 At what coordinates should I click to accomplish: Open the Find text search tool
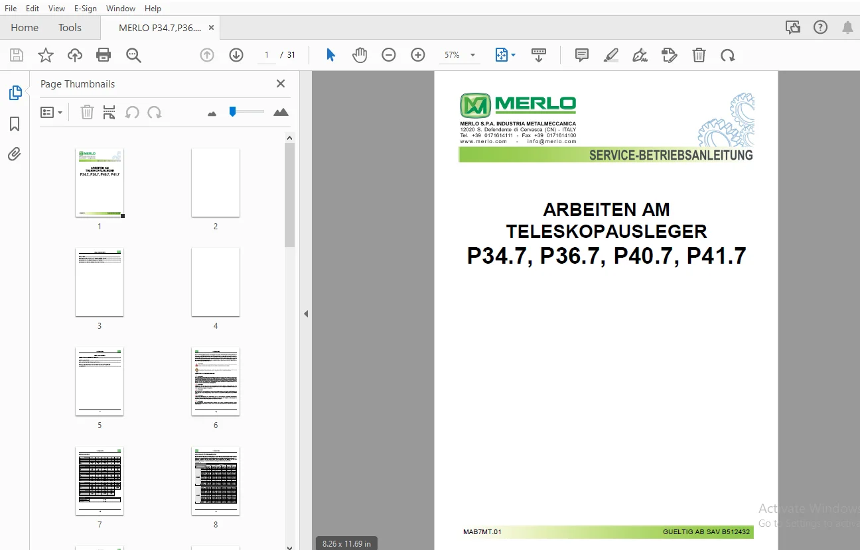point(133,55)
